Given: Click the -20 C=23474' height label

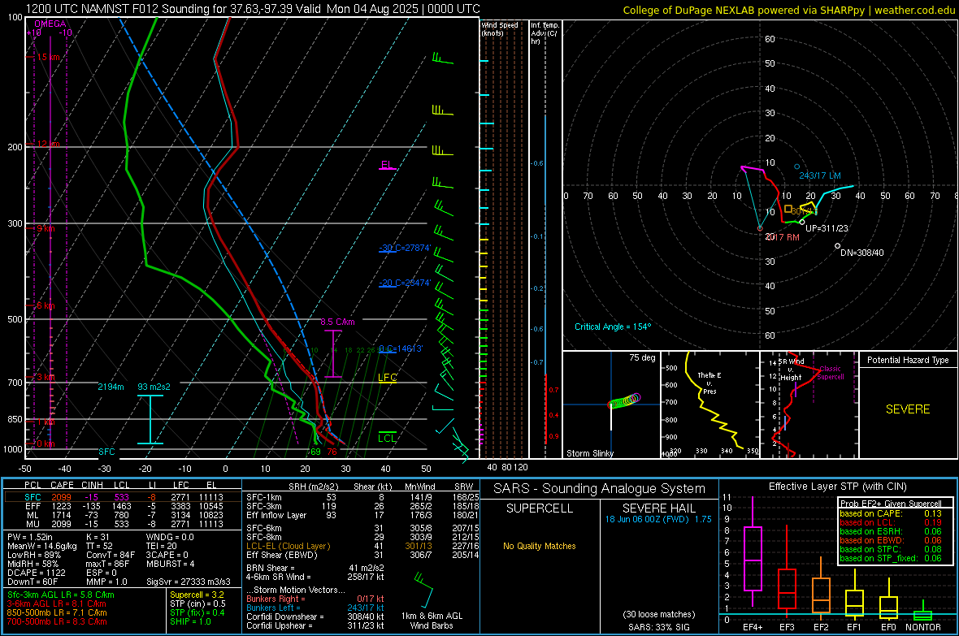Looking at the screenshot, I should 405,283.
